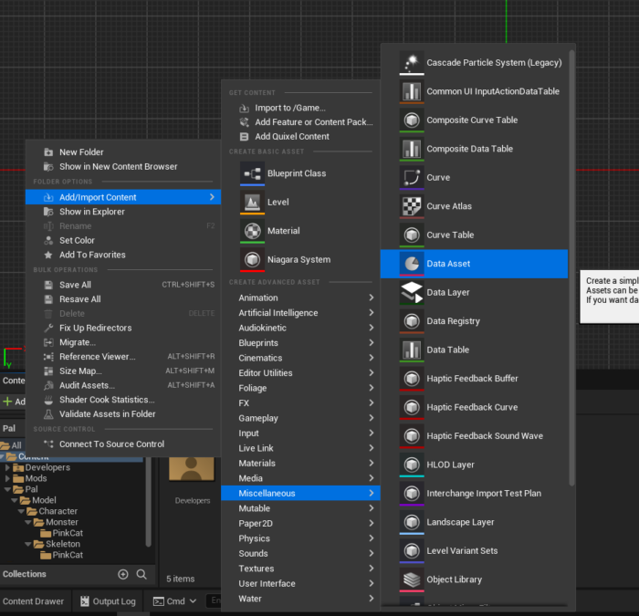The width and height of the screenshot is (639, 616).
Task: Select Show in Explorer
Action: click(x=123, y=212)
